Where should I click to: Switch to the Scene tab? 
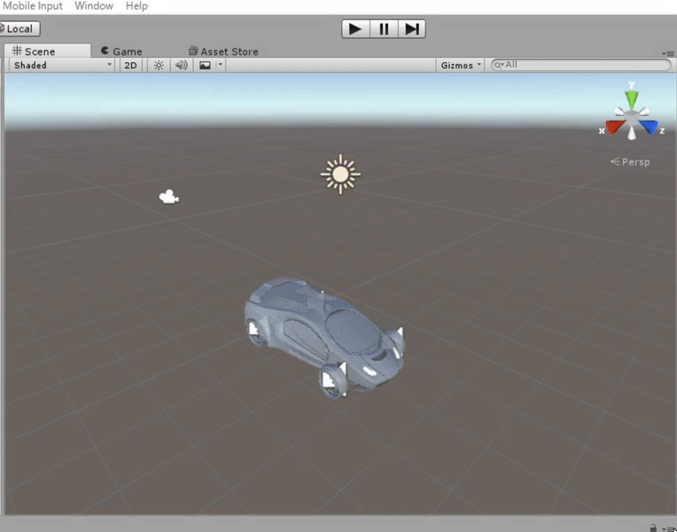[x=48, y=51]
